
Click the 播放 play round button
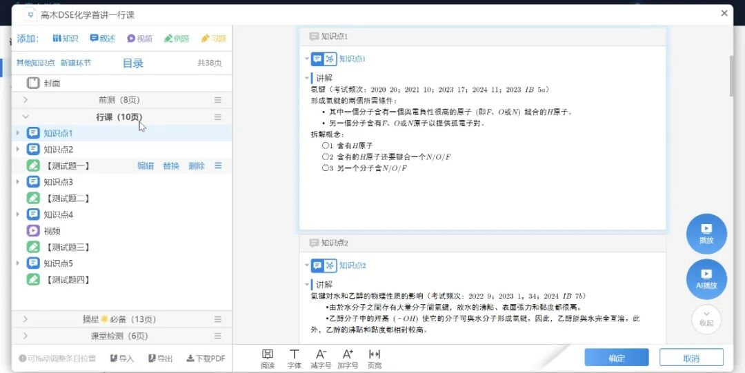click(706, 234)
